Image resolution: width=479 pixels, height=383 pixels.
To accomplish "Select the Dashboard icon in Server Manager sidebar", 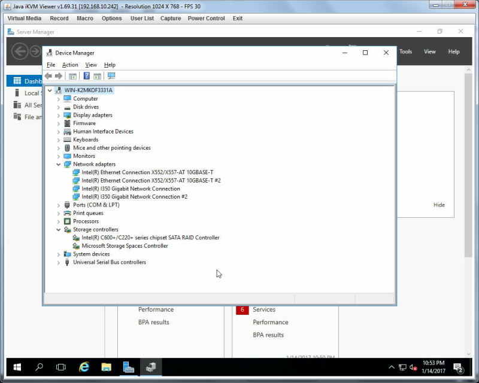I will (x=17, y=81).
